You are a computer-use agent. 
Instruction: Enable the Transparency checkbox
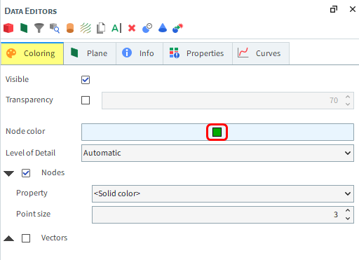tap(86, 100)
